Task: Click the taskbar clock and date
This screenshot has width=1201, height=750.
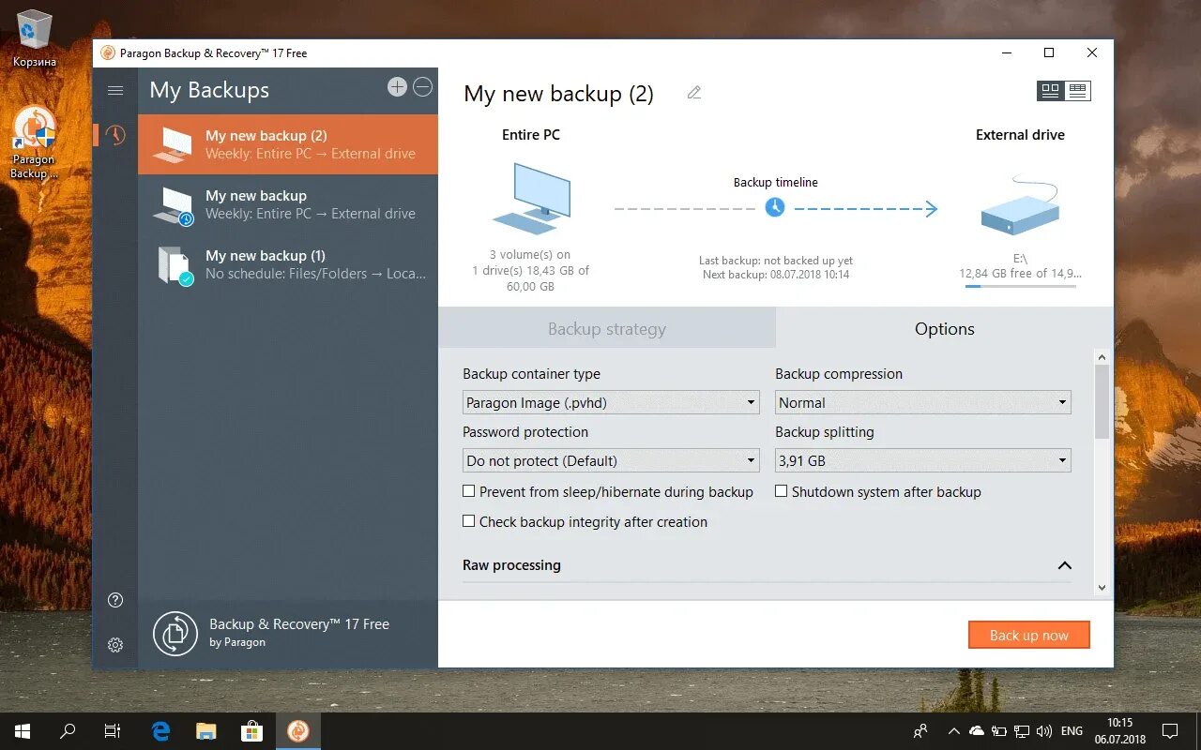Action: tap(1119, 731)
